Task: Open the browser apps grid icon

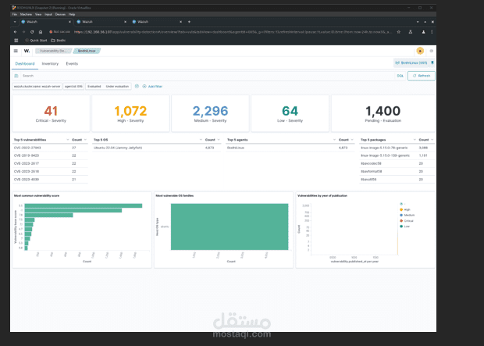Action: point(16,41)
